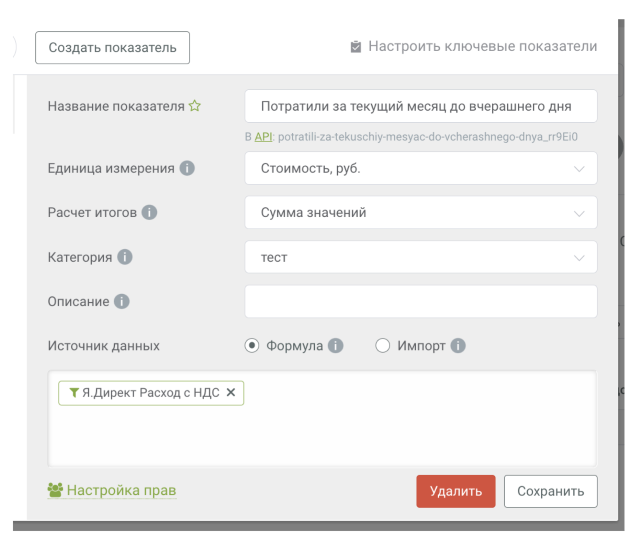The width and height of the screenshot is (630, 539).
Task: Open the API link under the name field
Action: coord(263,137)
